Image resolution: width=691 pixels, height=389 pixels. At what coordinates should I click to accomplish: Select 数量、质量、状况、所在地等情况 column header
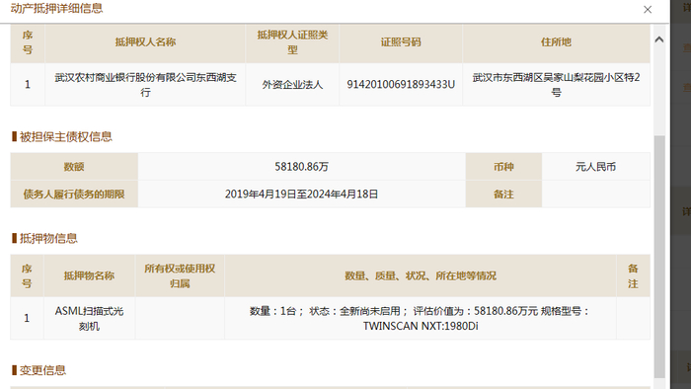[x=421, y=275]
